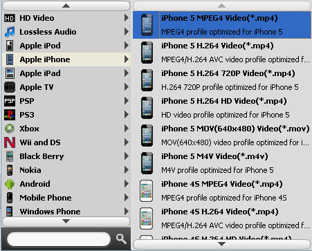
Task: Click 'MPEG4 profile optimized for iPhone 4S' description
Action: (224, 198)
